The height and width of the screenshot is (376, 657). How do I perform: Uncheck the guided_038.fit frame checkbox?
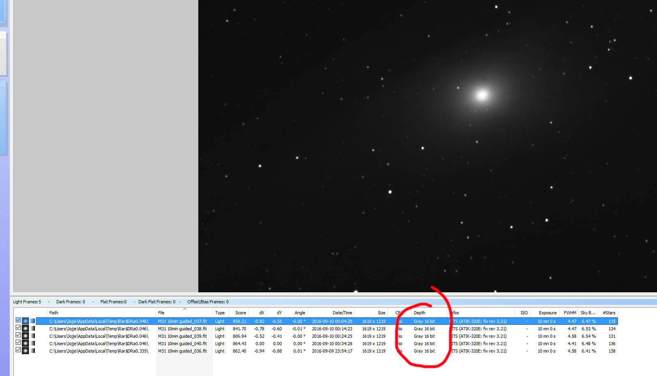point(18,328)
